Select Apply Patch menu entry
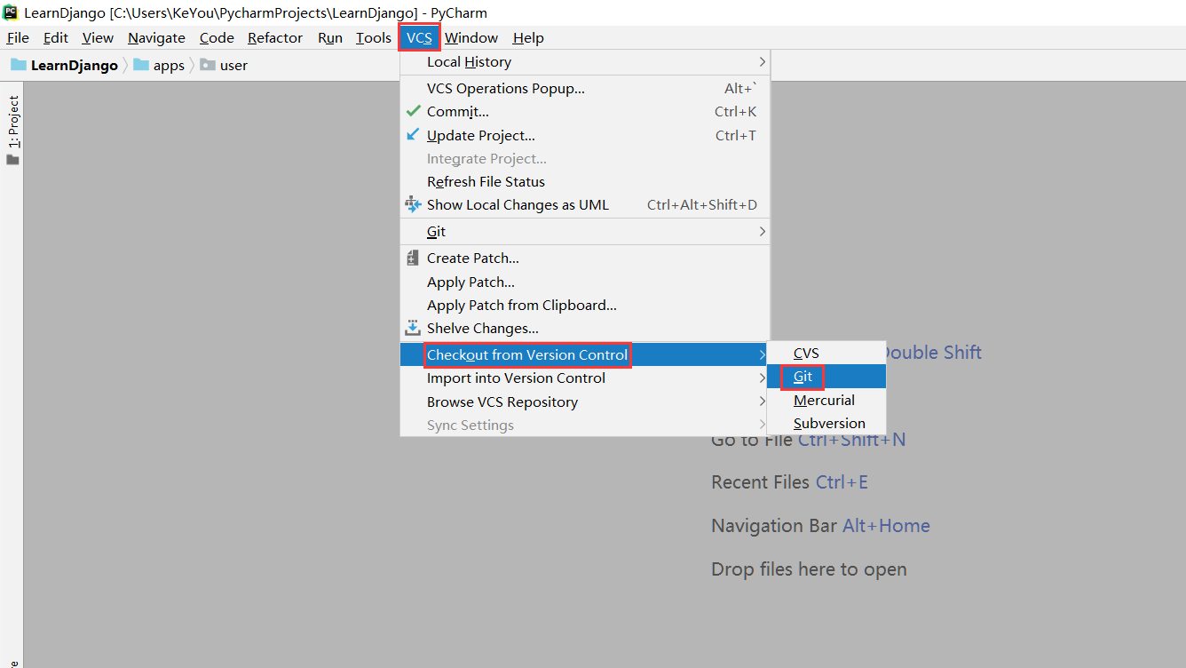Screen dimensions: 1186x668 pos(586,282)
